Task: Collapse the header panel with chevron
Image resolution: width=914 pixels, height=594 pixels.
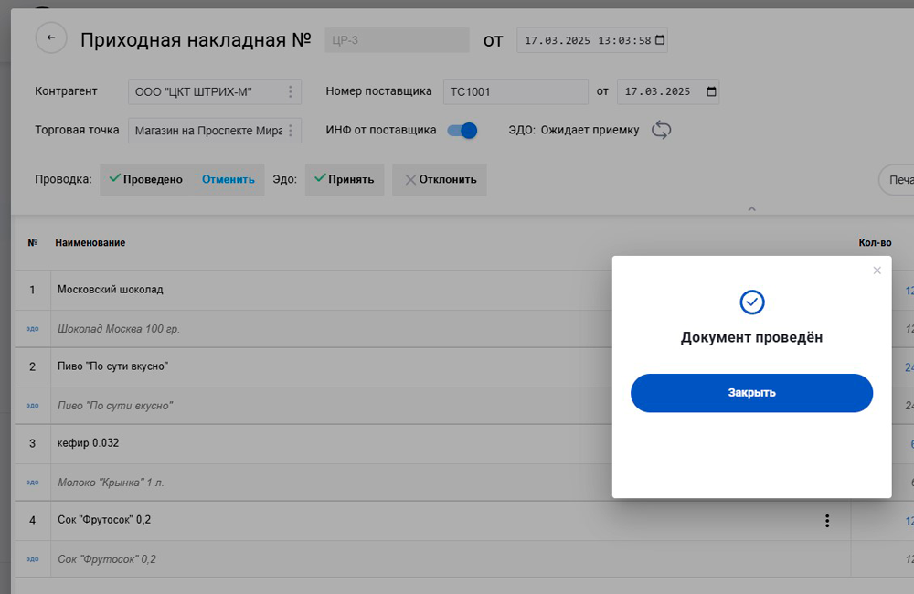Action: (751, 209)
